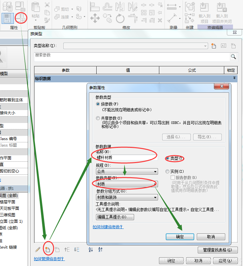Image resolution: width=243 pixels, height=266 pixels.
Task: Click the 公式 column header
Action: (192, 70)
